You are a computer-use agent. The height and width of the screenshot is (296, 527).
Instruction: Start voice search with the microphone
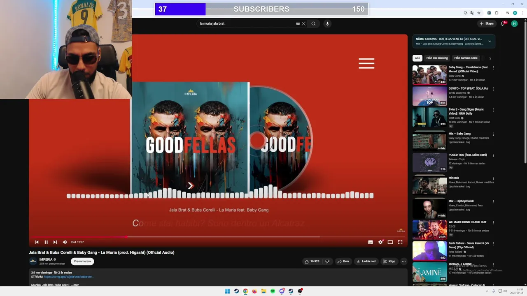click(x=327, y=23)
